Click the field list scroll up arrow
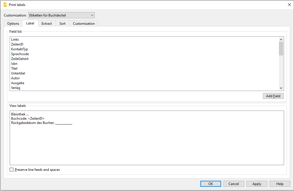This screenshot has height=191, width=294. pyautogui.click(x=281, y=40)
